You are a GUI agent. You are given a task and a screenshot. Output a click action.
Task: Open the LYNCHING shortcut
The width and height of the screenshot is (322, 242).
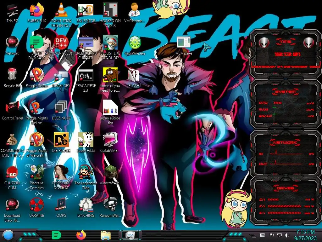pyautogui.click(x=86, y=208)
